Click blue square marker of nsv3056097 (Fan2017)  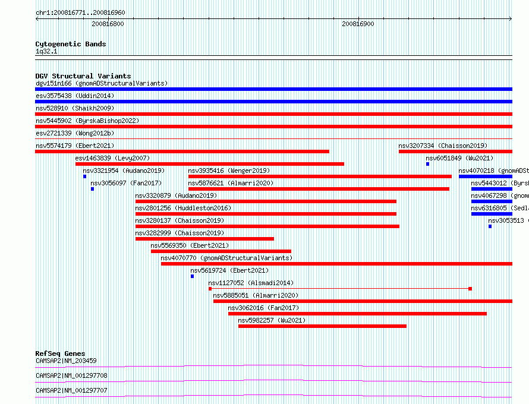click(92, 189)
